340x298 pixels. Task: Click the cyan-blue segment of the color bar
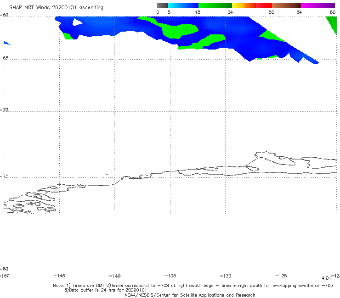coord(183,6)
